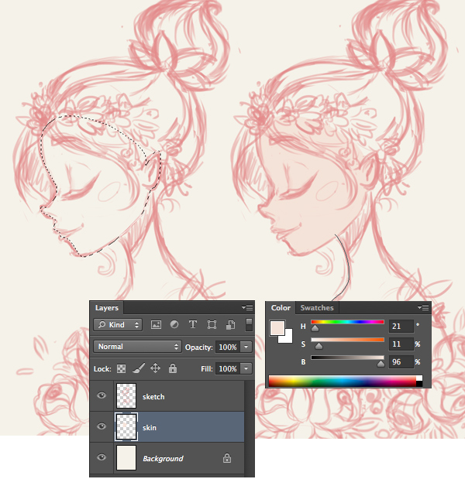Click the Fill 100% field
The height and width of the screenshot is (479, 465).
(228, 368)
